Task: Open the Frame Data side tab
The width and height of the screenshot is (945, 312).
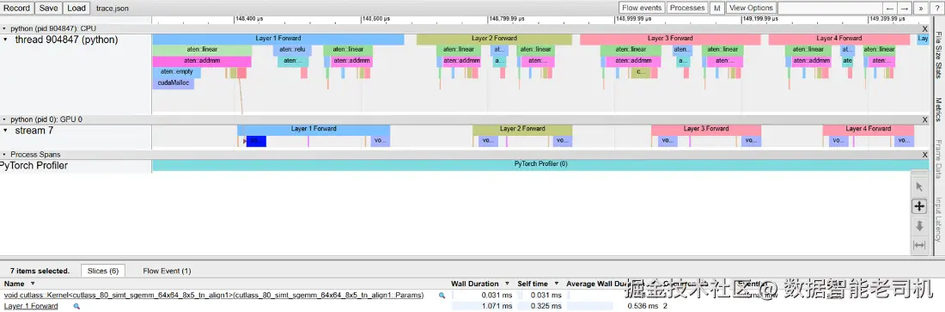Action: coord(939,159)
